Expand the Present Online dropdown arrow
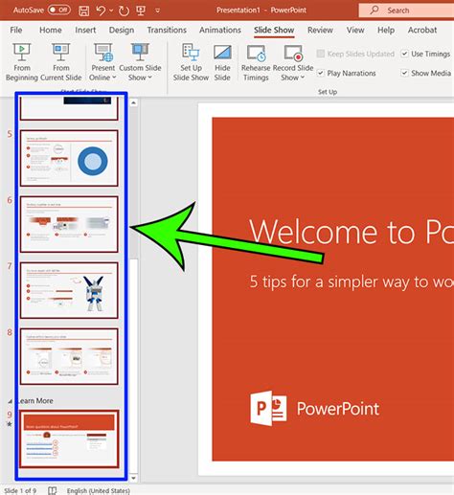 [114, 78]
